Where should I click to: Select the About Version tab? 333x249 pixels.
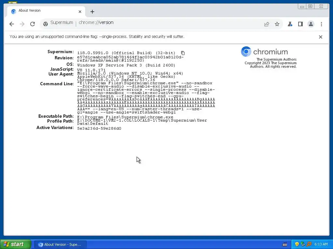pos(46,11)
